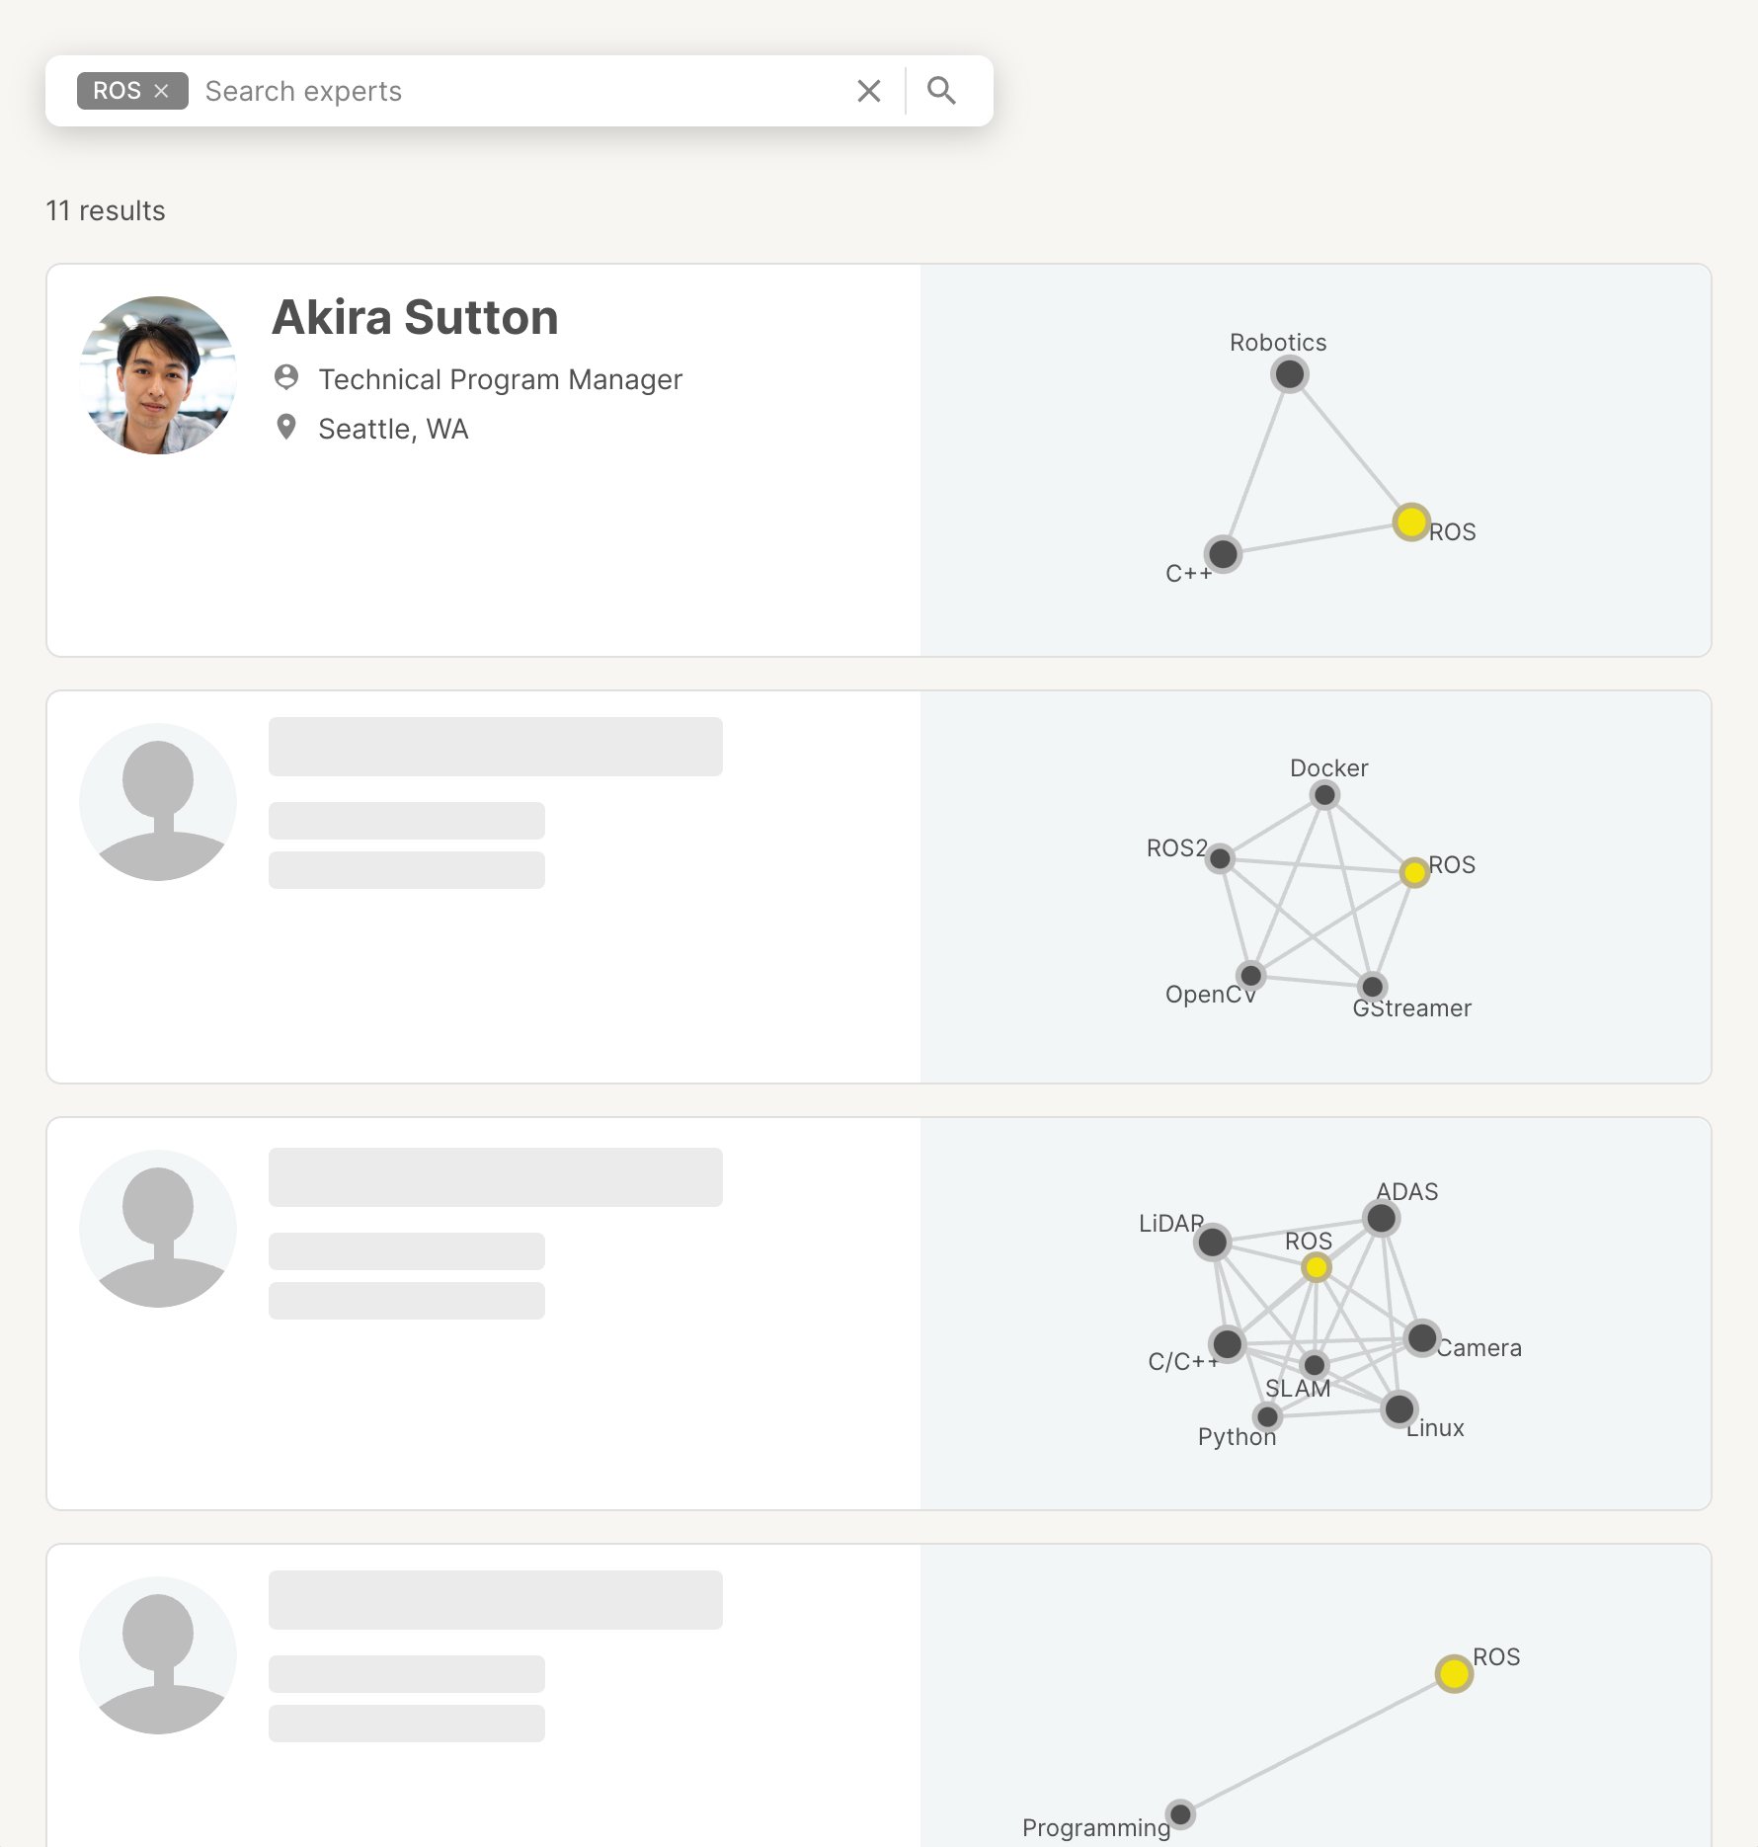Viewport: 1758px width, 1847px height.
Task: Select the Docker skill node
Action: (x=1324, y=795)
